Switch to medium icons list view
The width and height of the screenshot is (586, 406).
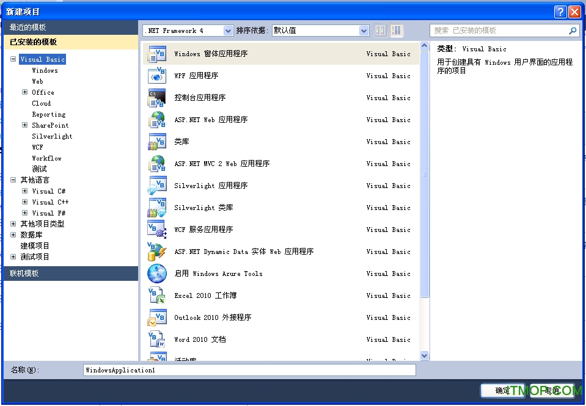(397, 31)
